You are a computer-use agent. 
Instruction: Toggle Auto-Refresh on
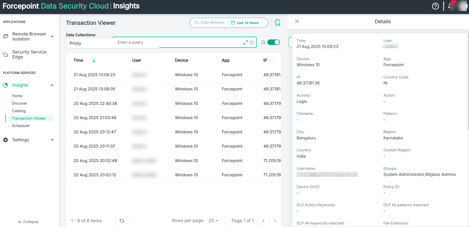click(209, 23)
